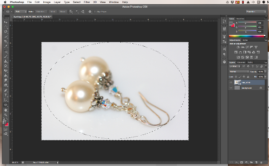The height and width of the screenshot is (166, 269).
Task: Click the Brightness/Contrast adjustment icon
Action: tap(238, 47)
